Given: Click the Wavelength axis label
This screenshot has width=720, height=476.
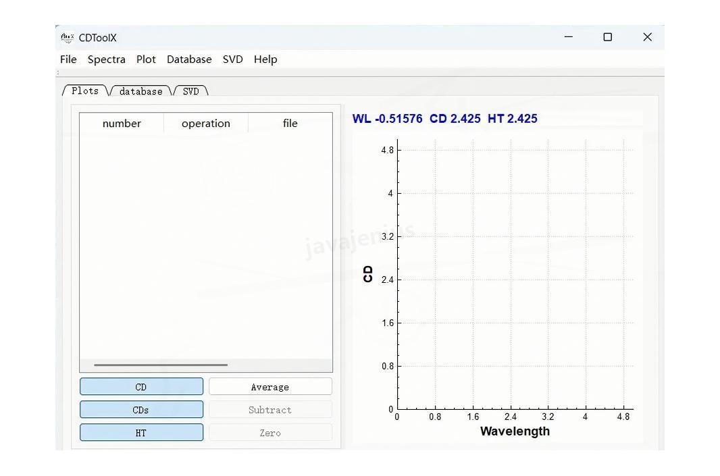Looking at the screenshot, I should [x=515, y=431].
